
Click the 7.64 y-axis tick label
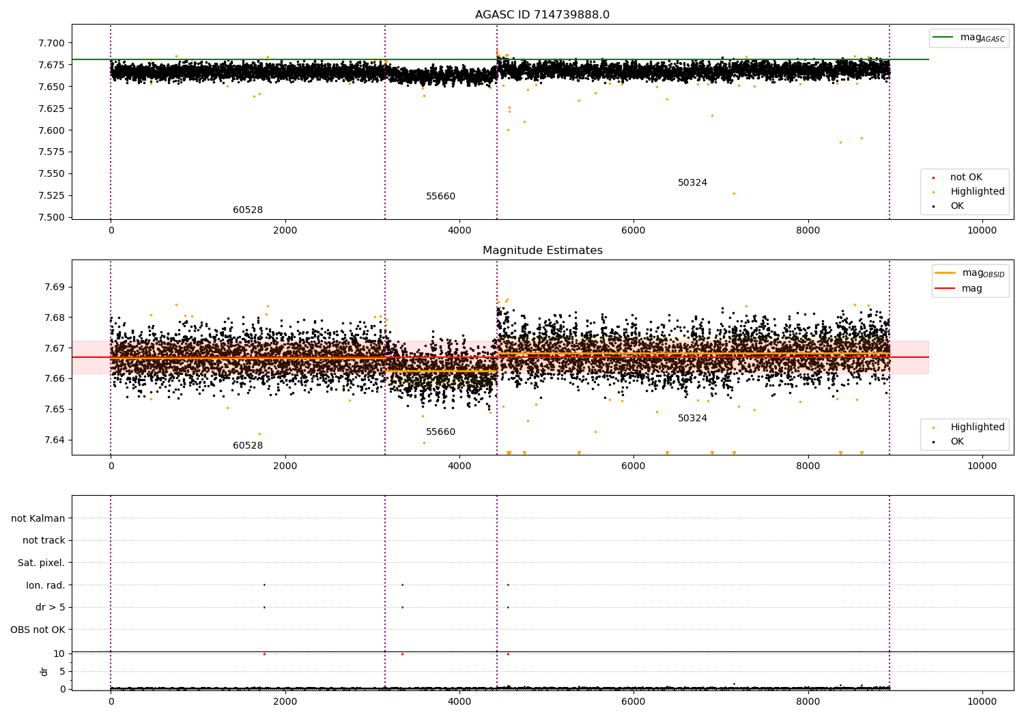point(54,440)
